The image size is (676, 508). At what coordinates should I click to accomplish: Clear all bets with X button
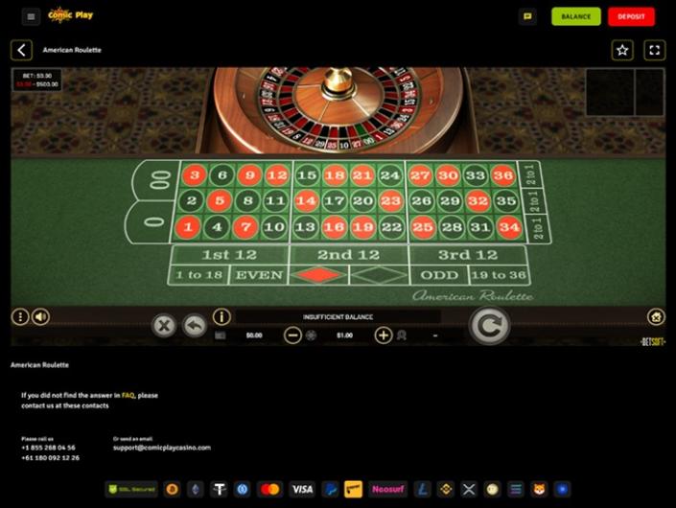tap(164, 325)
